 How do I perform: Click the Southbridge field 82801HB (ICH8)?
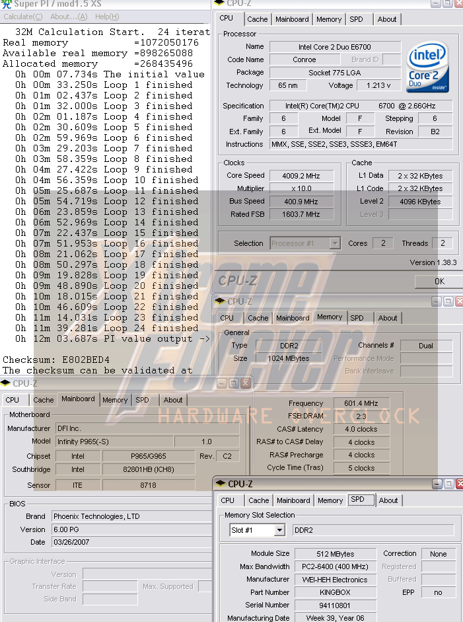click(x=148, y=469)
